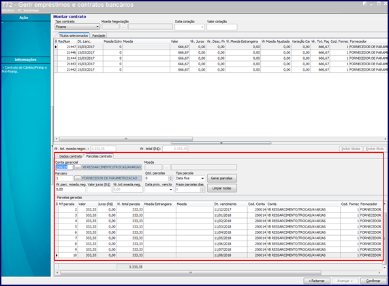This screenshot has height=286, width=389.
Task: Focus the Conta gerencial code field
Action: tap(64, 168)
